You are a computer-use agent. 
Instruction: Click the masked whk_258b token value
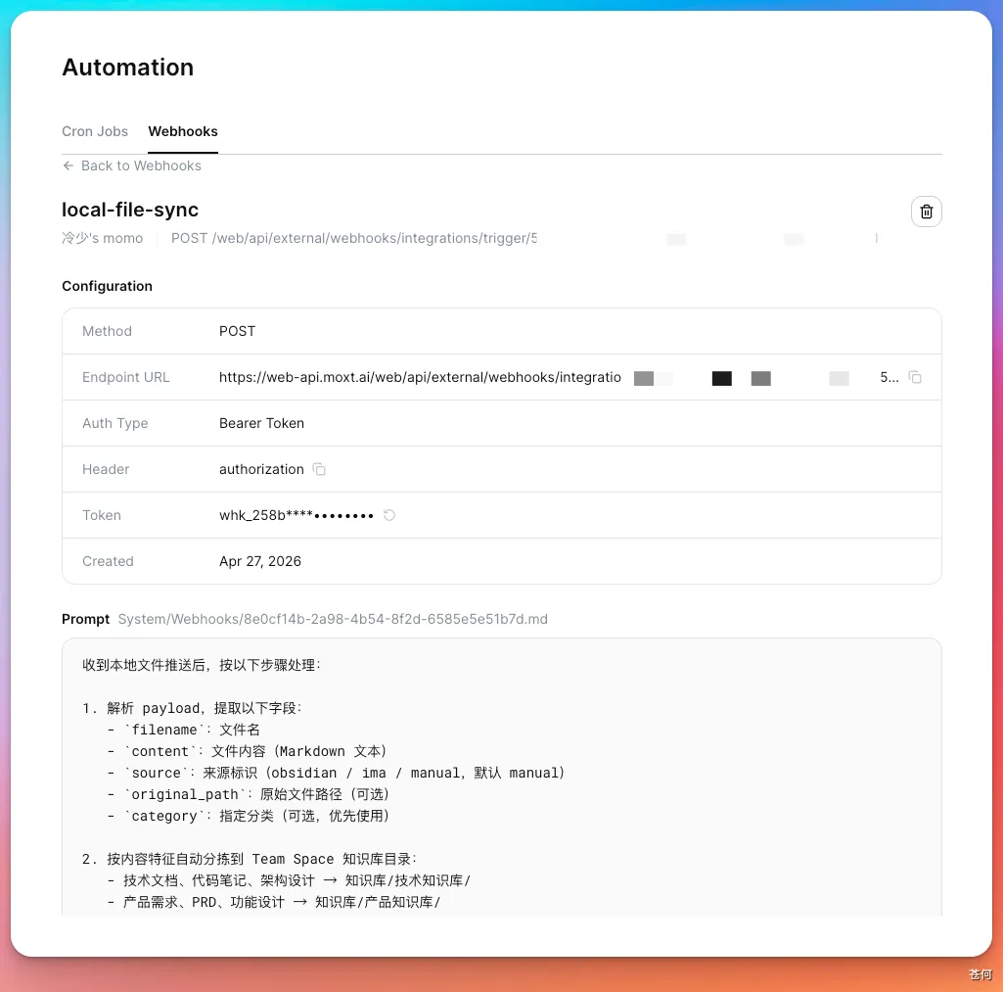[x=296, y=515]
